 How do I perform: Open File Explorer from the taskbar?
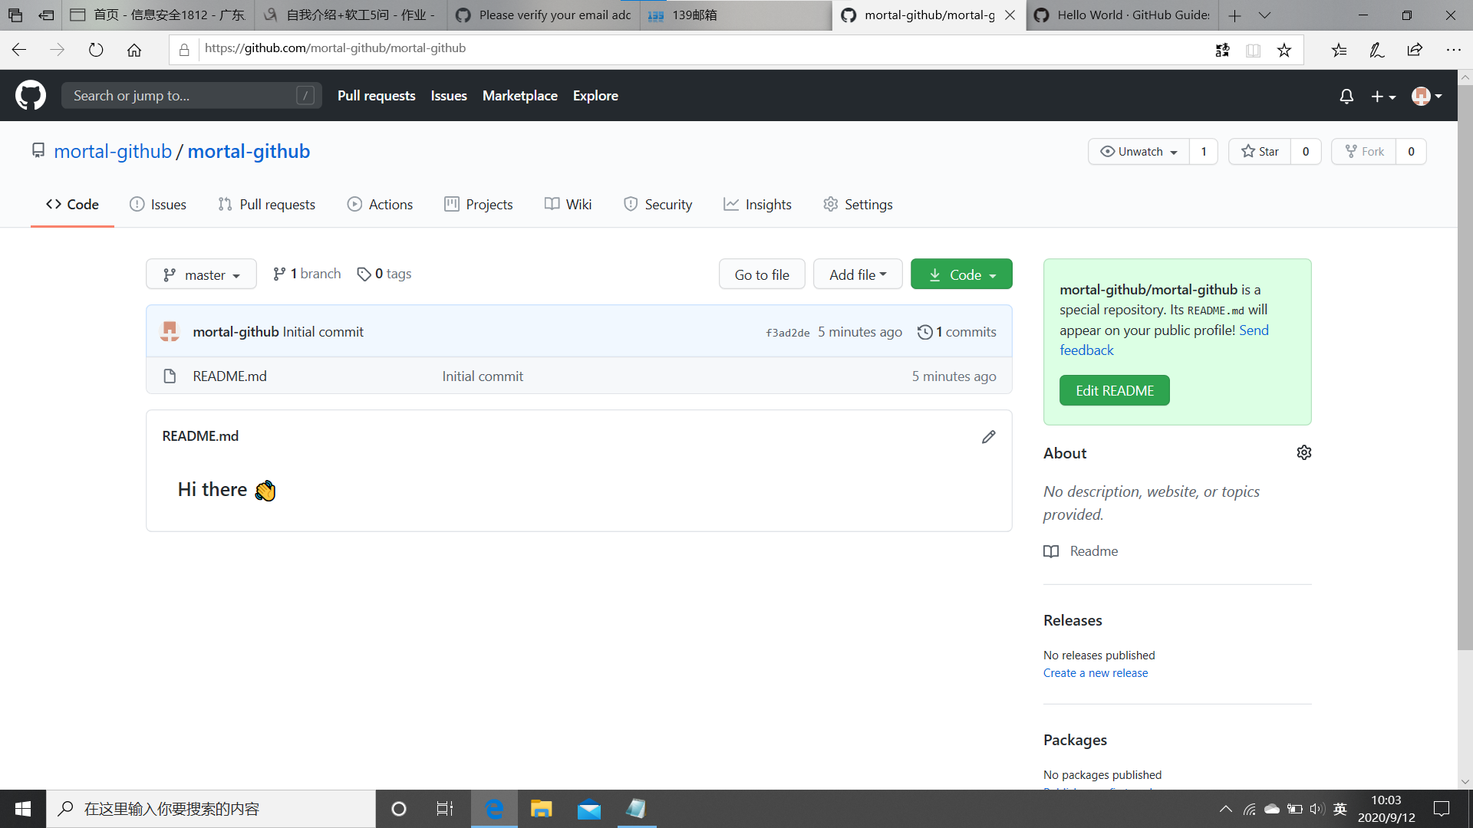pyautogui.click(x=542, y=809)
